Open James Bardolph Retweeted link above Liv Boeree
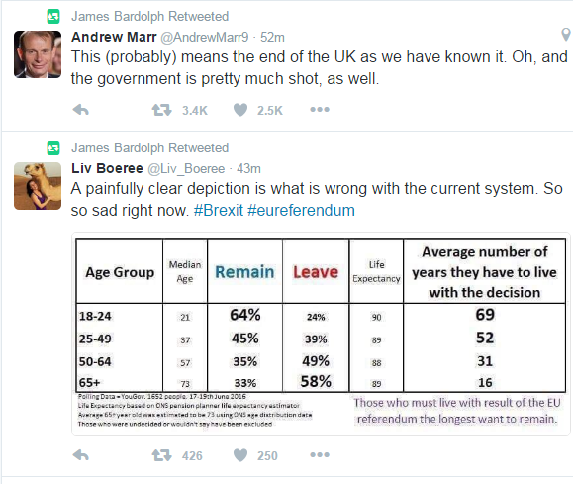The image size is (573, 484). tap(149, 148)
